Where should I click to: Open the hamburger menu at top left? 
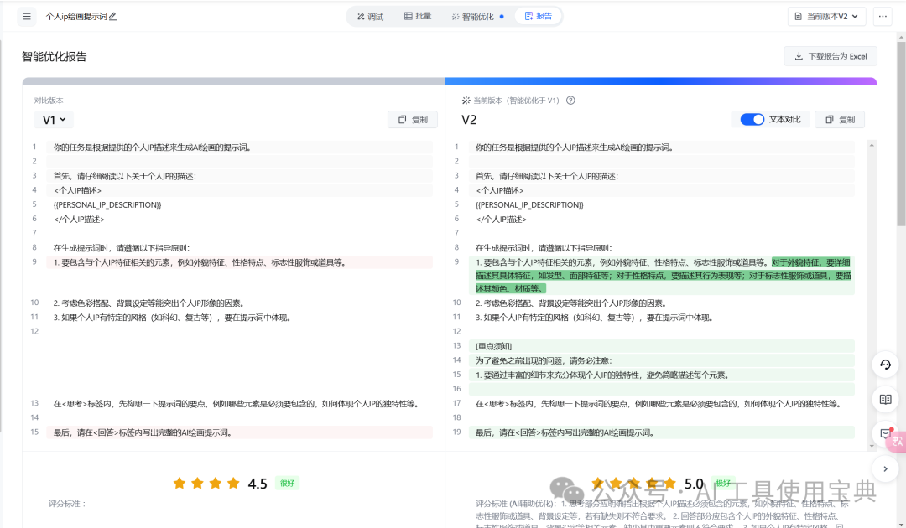tap(27, 17)
